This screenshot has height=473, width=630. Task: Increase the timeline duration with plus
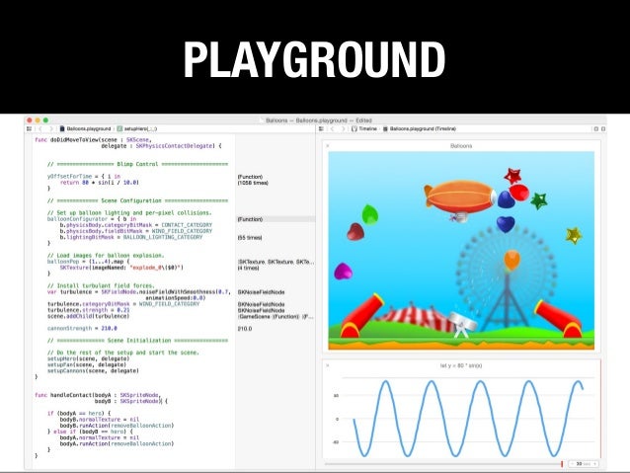[x=595, y=464]
